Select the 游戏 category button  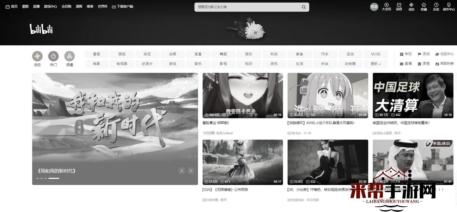(173, 64)
